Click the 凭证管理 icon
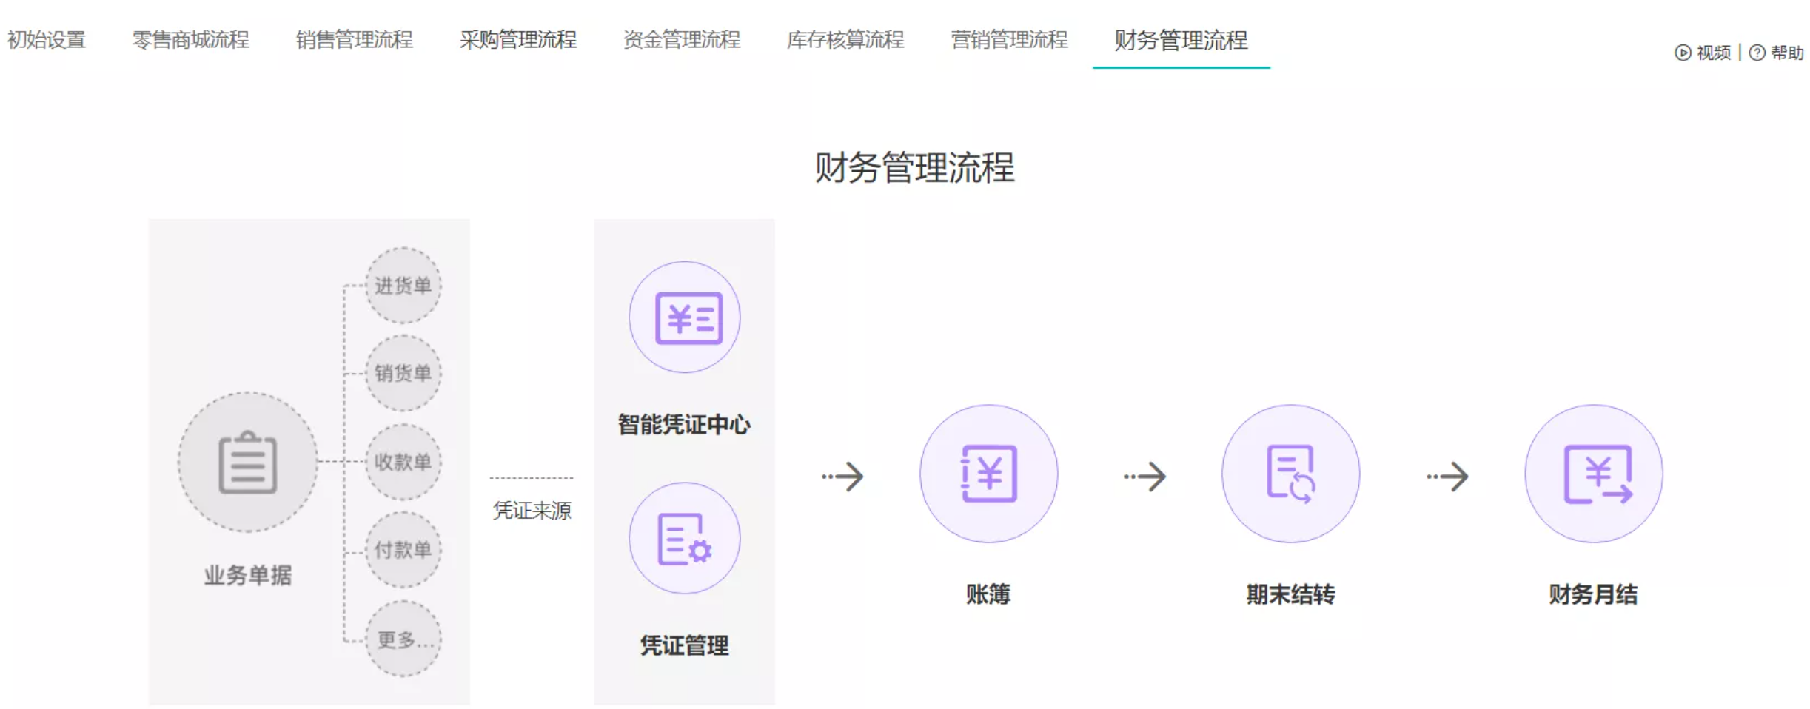This screenshot has height=709, width=1810. pos(684,539)
